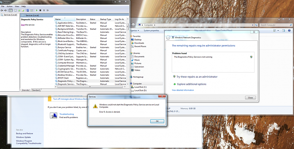294x149 pixels.
Task: Select the Bonjour Service row
Action: (91, 47)
